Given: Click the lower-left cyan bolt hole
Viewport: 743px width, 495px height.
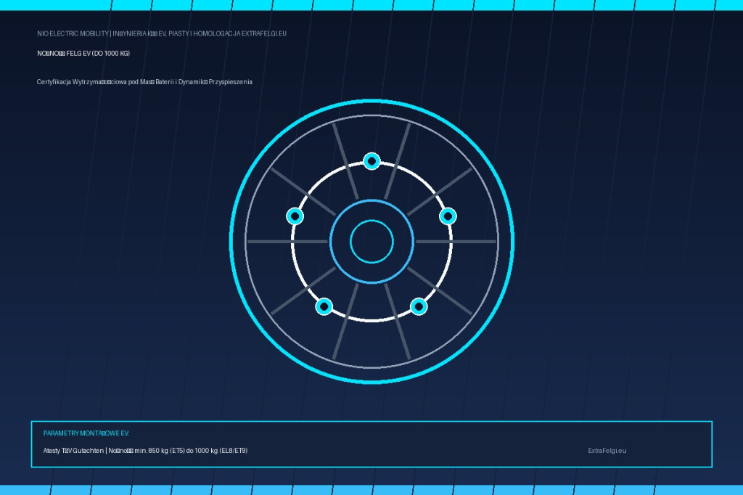Looking at the screenshot, I should point(324,306).
